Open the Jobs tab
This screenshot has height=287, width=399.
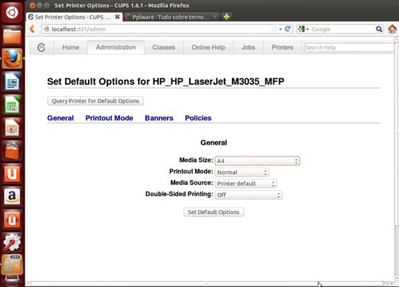248,47
